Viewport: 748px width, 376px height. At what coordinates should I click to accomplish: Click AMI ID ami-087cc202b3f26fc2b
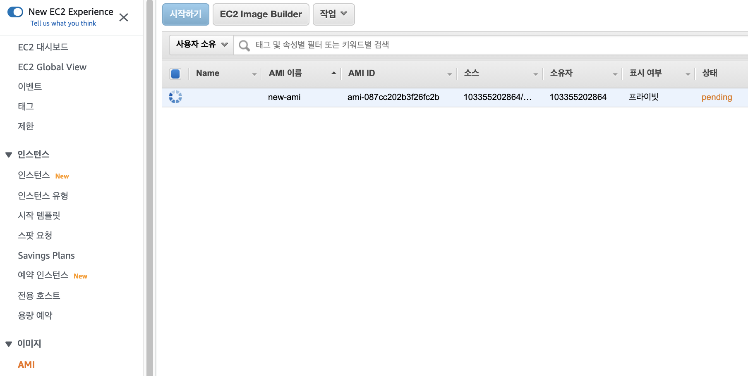pos(393,97)
